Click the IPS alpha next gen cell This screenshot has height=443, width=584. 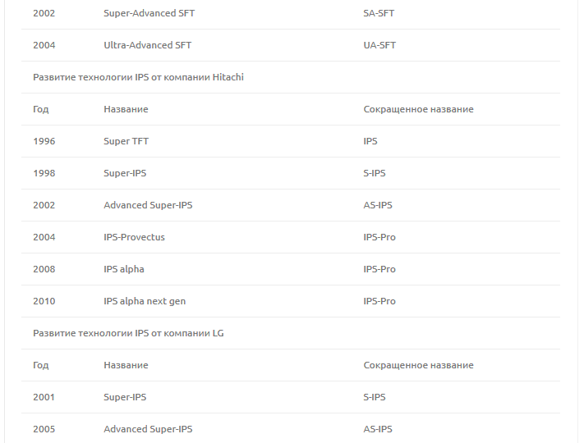[145, 302]
